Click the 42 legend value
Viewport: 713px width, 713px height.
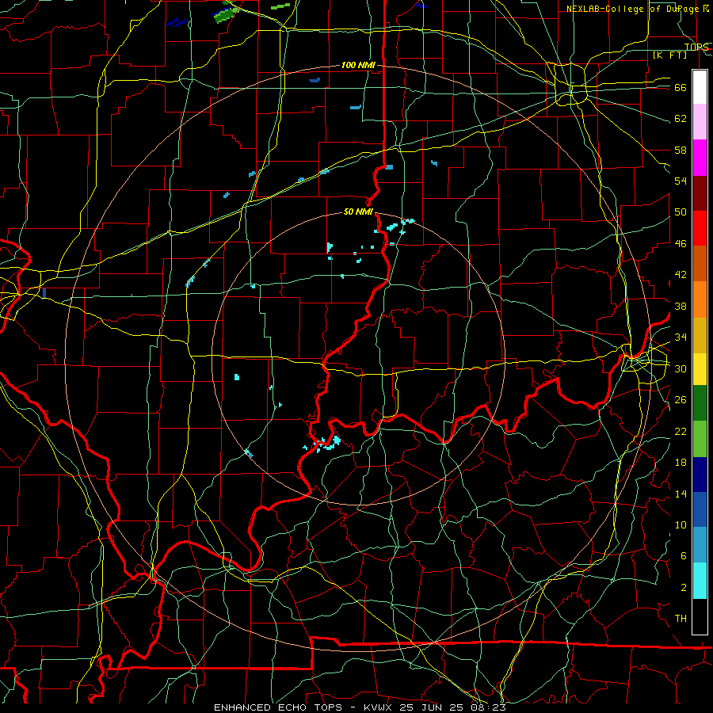(681, 275)
